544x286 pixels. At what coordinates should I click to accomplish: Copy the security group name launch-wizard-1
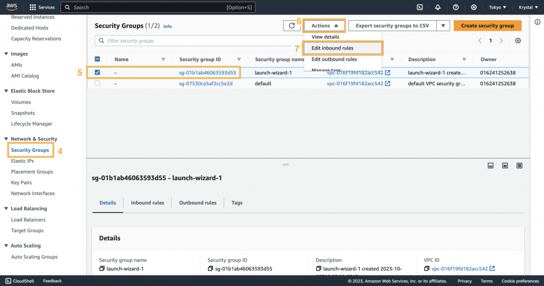(102, 268)
